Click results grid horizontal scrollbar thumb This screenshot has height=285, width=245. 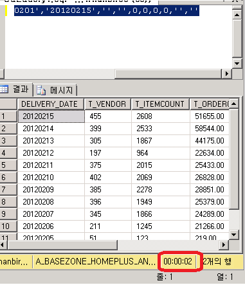[x=62, y=244]
